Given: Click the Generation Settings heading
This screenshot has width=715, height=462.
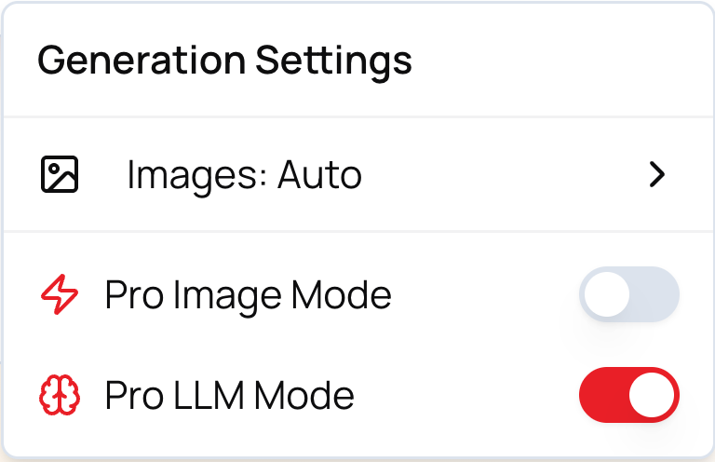Looking at the screenshot, I should 224,61.
